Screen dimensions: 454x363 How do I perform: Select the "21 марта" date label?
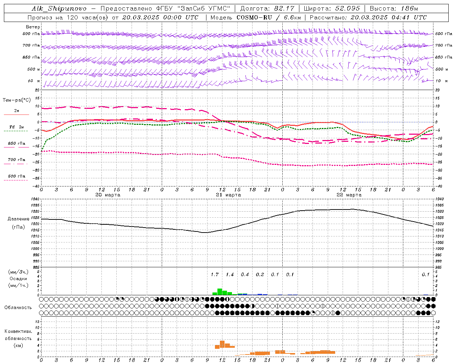click(x=228, y=195)
